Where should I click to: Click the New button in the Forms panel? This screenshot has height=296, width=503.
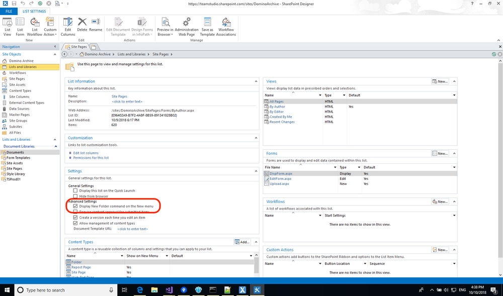tap(440, 153)
